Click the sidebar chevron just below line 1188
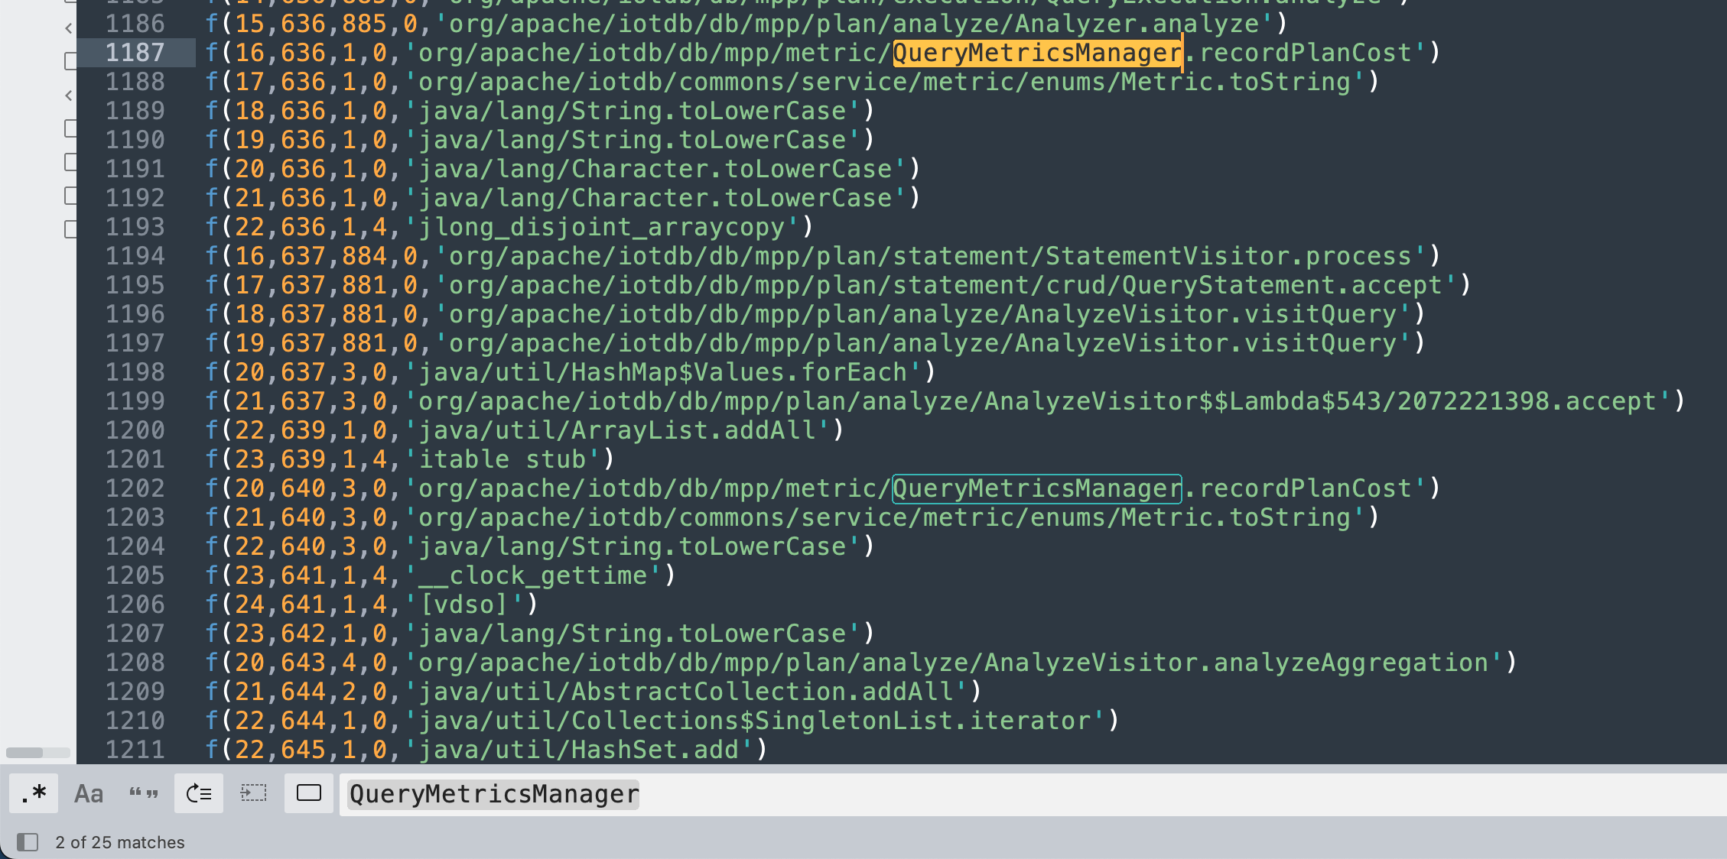The image size is (1727, 859). point(69,96)
